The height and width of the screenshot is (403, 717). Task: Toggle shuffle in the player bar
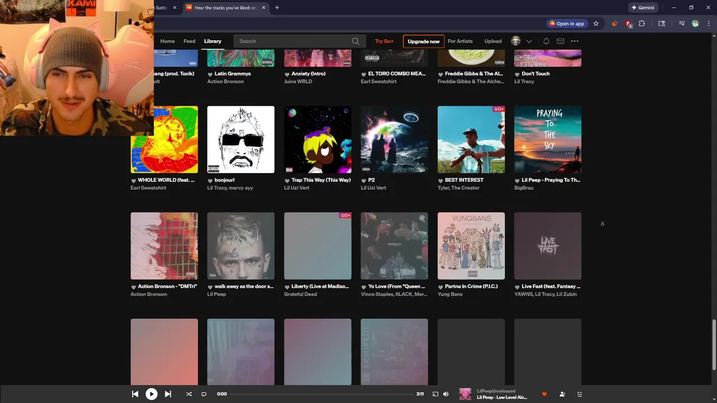coord(189,394)
